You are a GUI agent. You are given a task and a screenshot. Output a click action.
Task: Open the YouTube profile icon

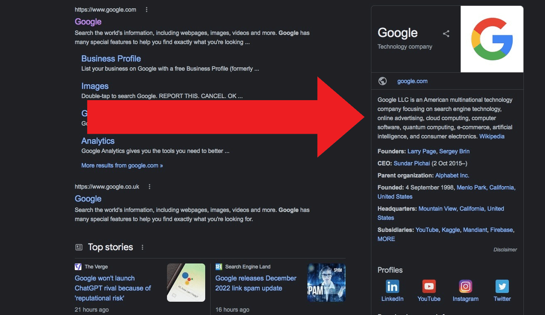pyautogui.click(x=429, y=286)
